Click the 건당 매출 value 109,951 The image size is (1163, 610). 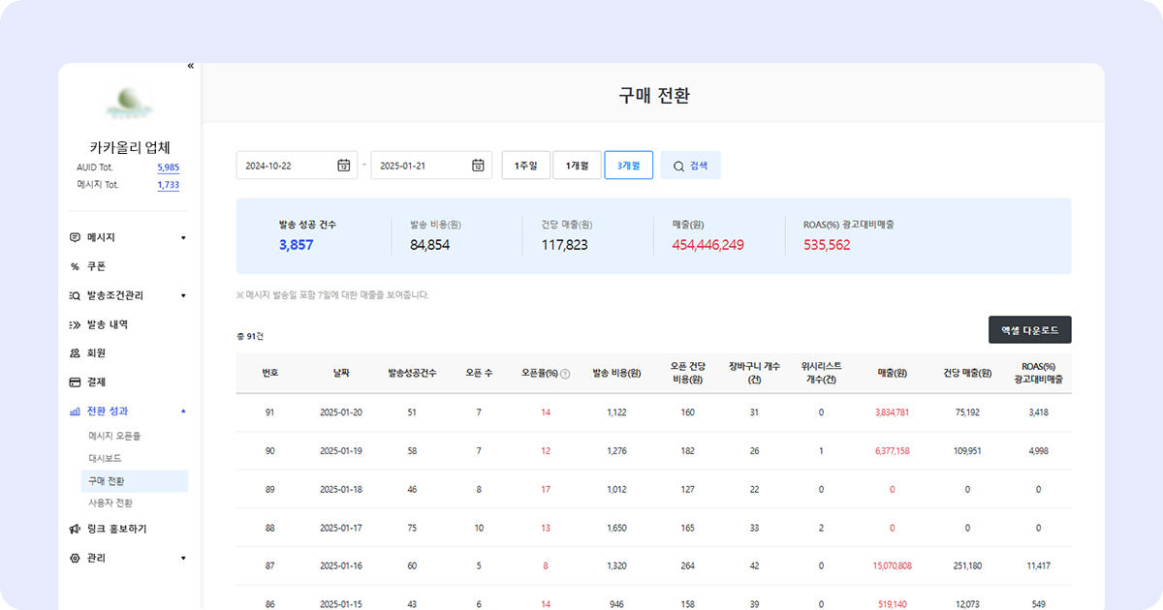tap(967, 451)
